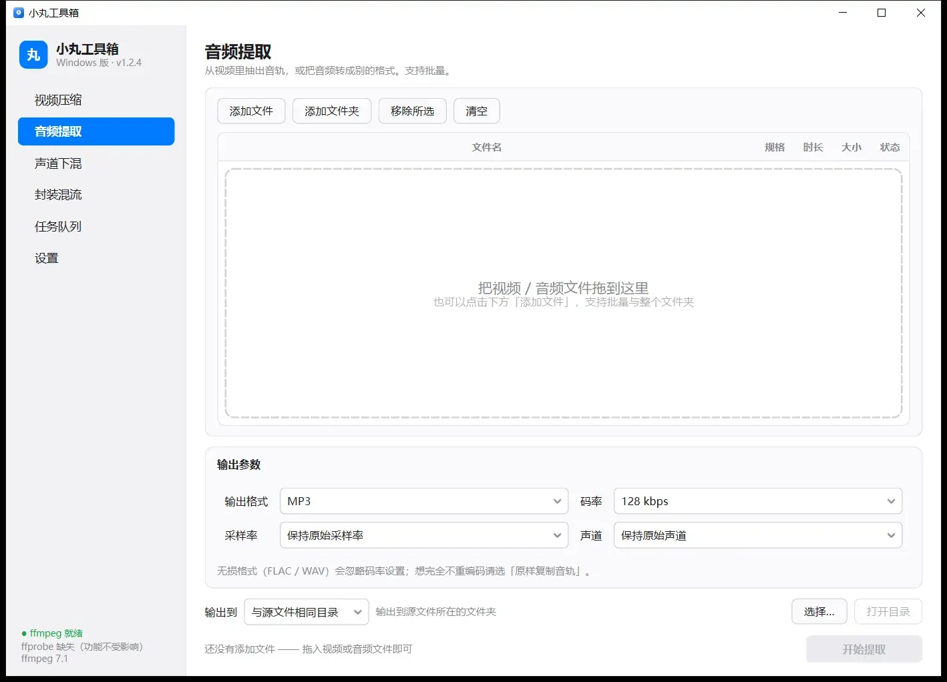Click the 规格 column header
This screenshot has height=682, width=947.
click(x=775, y=147)
